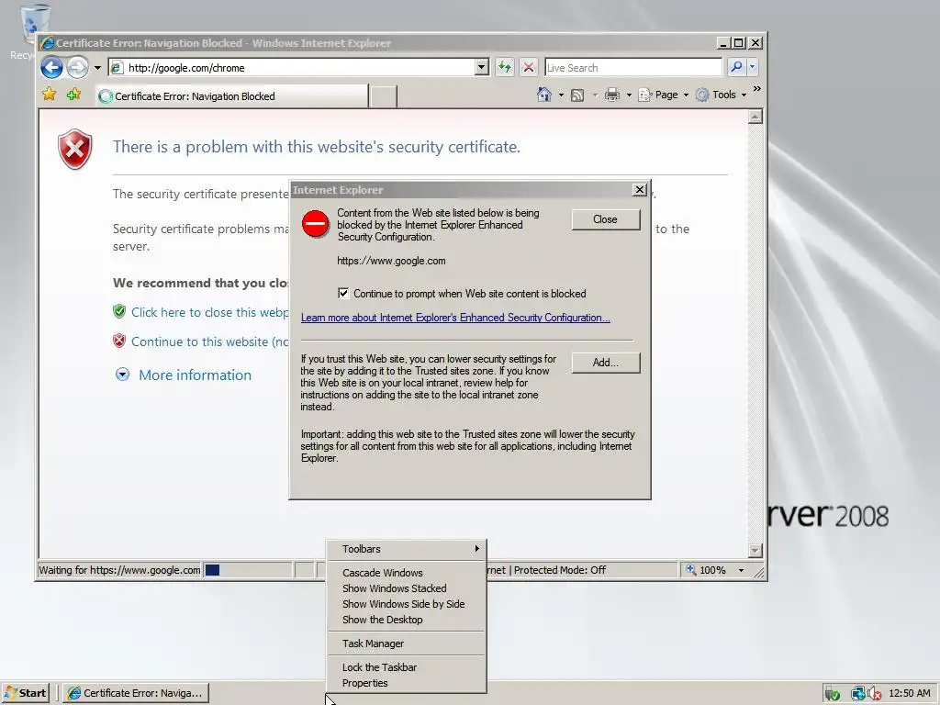
Task: Open the Start menu
Action: coord(25,693)
